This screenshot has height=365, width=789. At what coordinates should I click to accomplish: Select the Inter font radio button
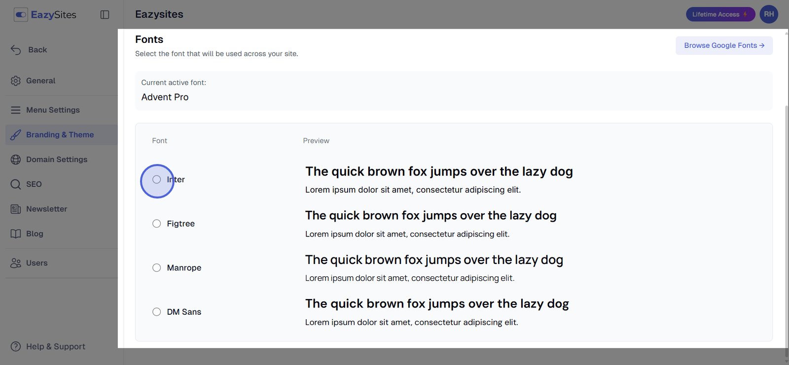coord(157,180)
